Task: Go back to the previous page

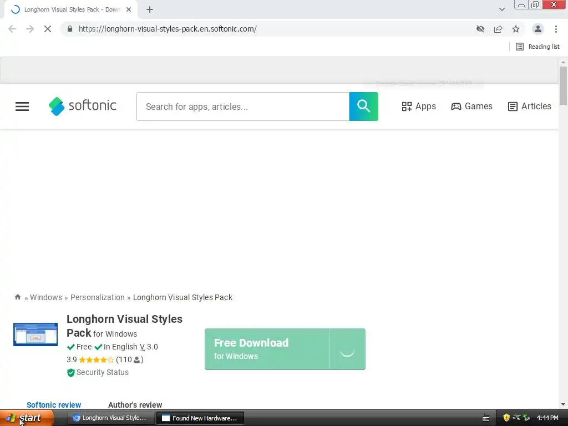Action: click(x=12, y=29)
